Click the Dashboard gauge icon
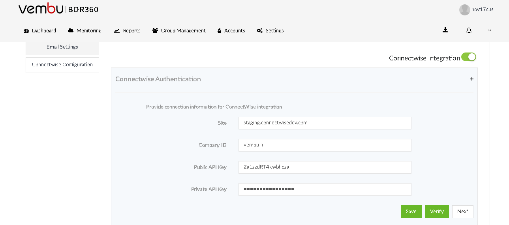 tap(26, 31)
